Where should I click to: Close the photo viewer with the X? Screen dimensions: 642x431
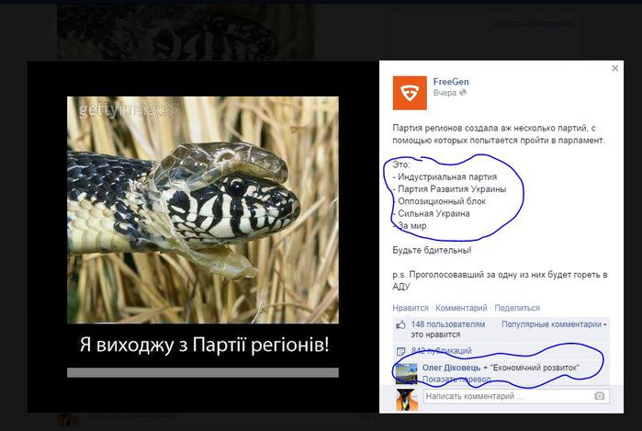click(615, 68)
